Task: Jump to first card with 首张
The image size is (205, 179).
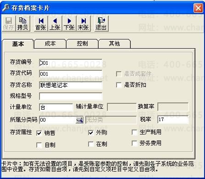Action: click(x=41, y=24)
